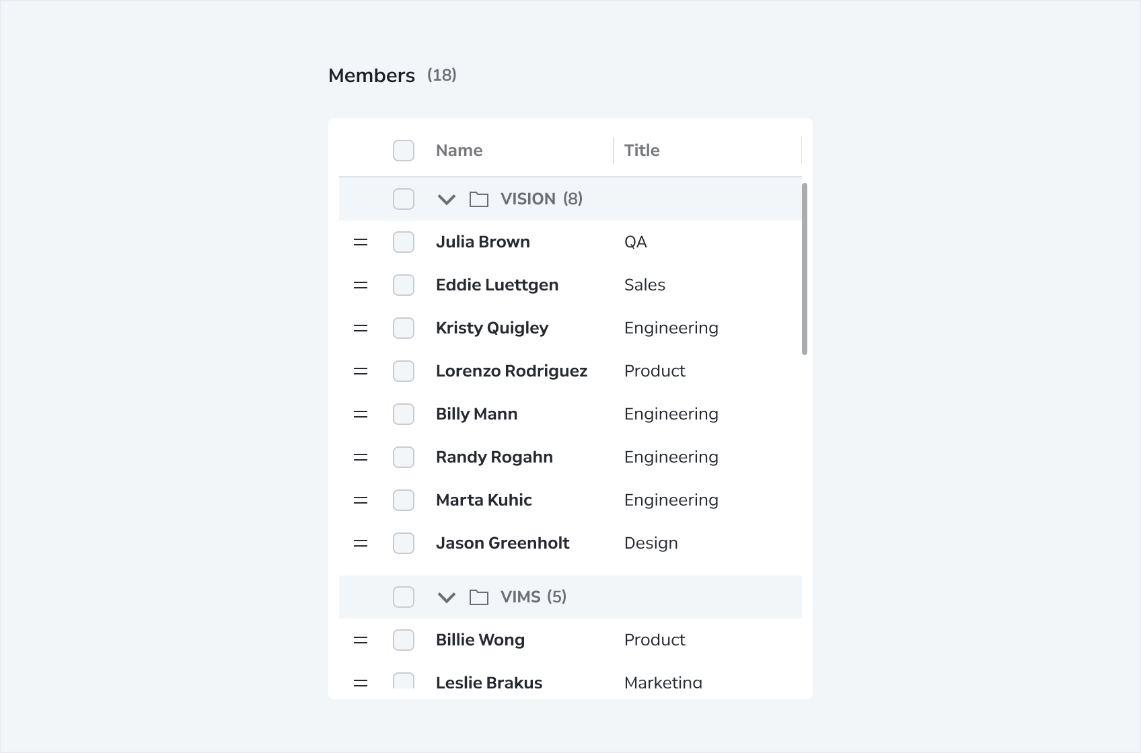Click the name Billy Mann
The height and width of the screenshot is (753, 1141).
(476, 414)
